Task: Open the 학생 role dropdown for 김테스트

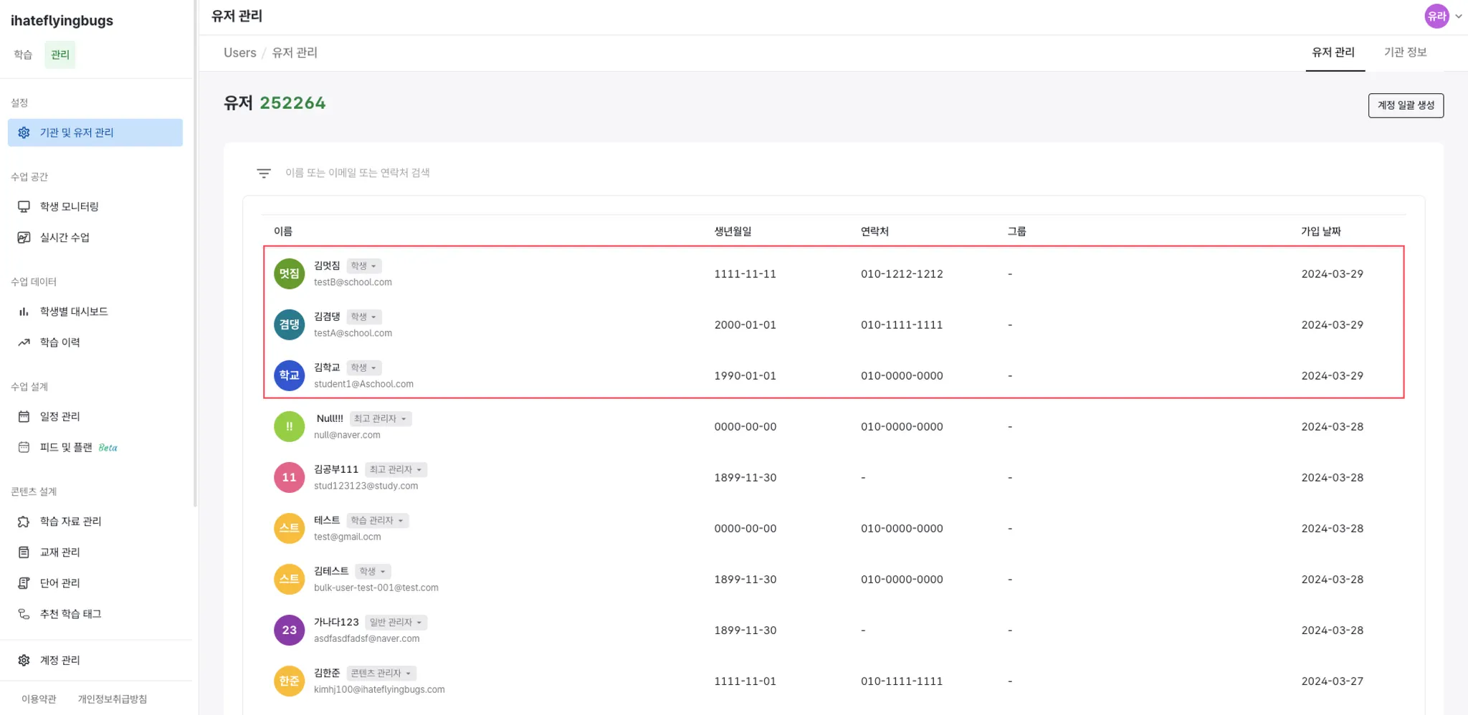Action: tap(373, 571)
